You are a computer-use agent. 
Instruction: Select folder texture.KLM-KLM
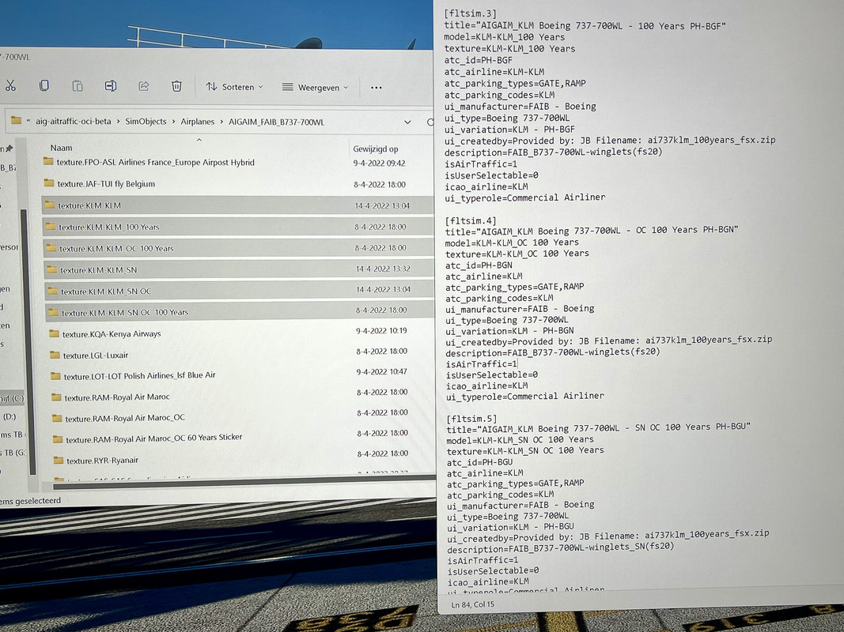(x=237, y=205)
